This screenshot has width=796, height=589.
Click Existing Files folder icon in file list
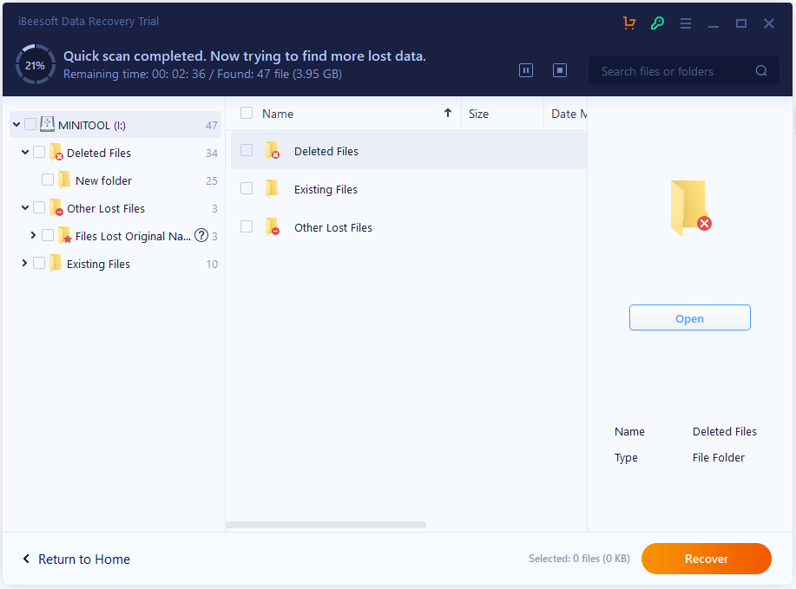coord(272,189)
